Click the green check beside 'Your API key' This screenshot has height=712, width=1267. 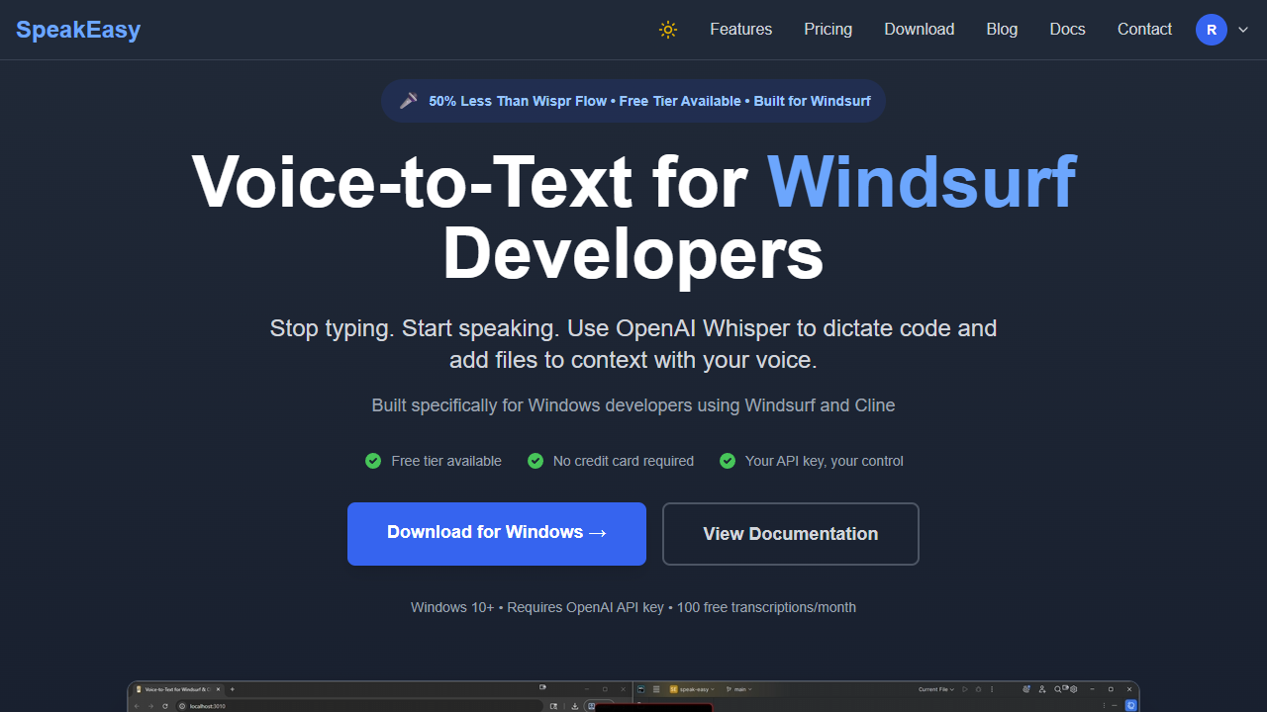(x=728, y=461)
